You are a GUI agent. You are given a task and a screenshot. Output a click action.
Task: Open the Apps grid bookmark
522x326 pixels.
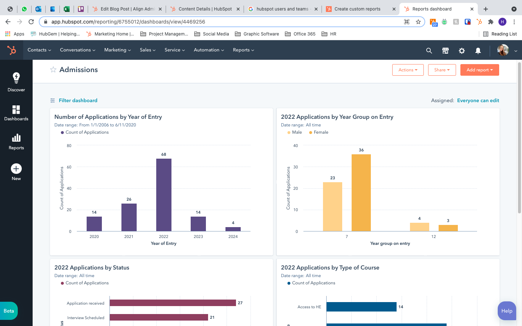click(14, 34)
